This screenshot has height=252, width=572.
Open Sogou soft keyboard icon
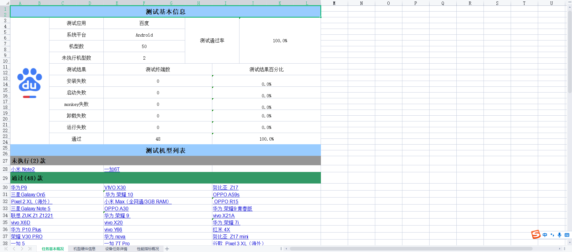click(567, 235)
